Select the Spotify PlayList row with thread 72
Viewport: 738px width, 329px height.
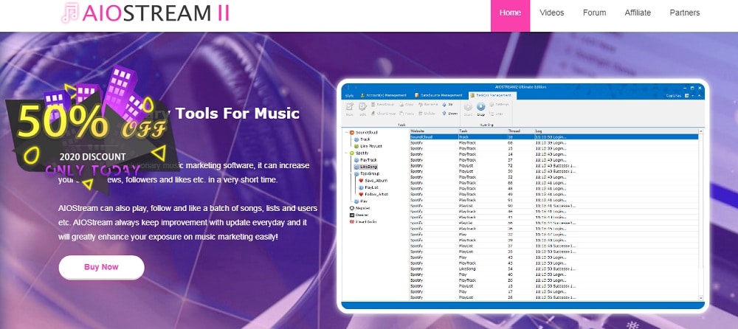point(554,165)
